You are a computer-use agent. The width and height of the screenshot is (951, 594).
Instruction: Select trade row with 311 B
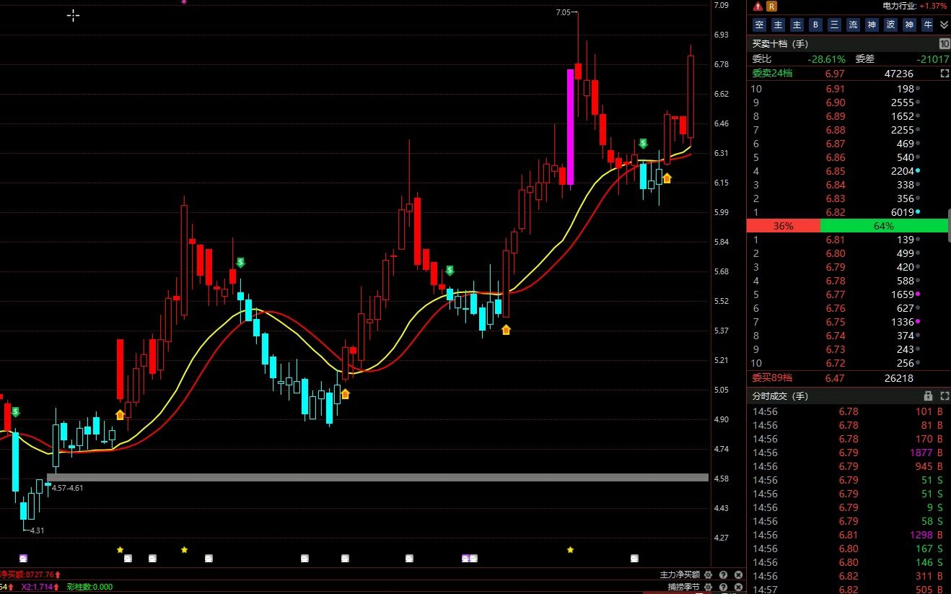(x=848, y=576)
